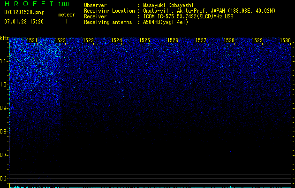This screenshot has height=188, width=295.
Task: Click the Observer label
Action: [95, 5]
